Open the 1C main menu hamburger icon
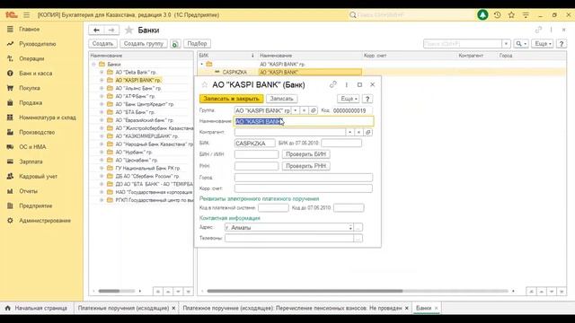The image size is (575, 323). [x=26, y=15]
